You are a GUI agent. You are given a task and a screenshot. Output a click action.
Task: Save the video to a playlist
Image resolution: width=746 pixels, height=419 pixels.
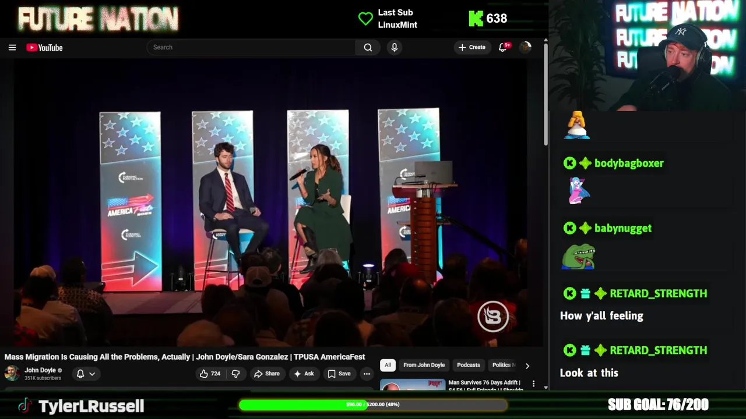[x=339, y=374]
